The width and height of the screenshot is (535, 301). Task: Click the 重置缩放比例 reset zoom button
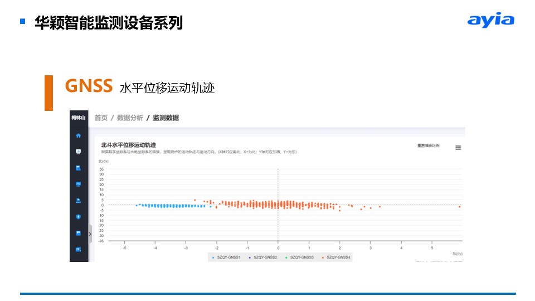(x=428, y=145)
